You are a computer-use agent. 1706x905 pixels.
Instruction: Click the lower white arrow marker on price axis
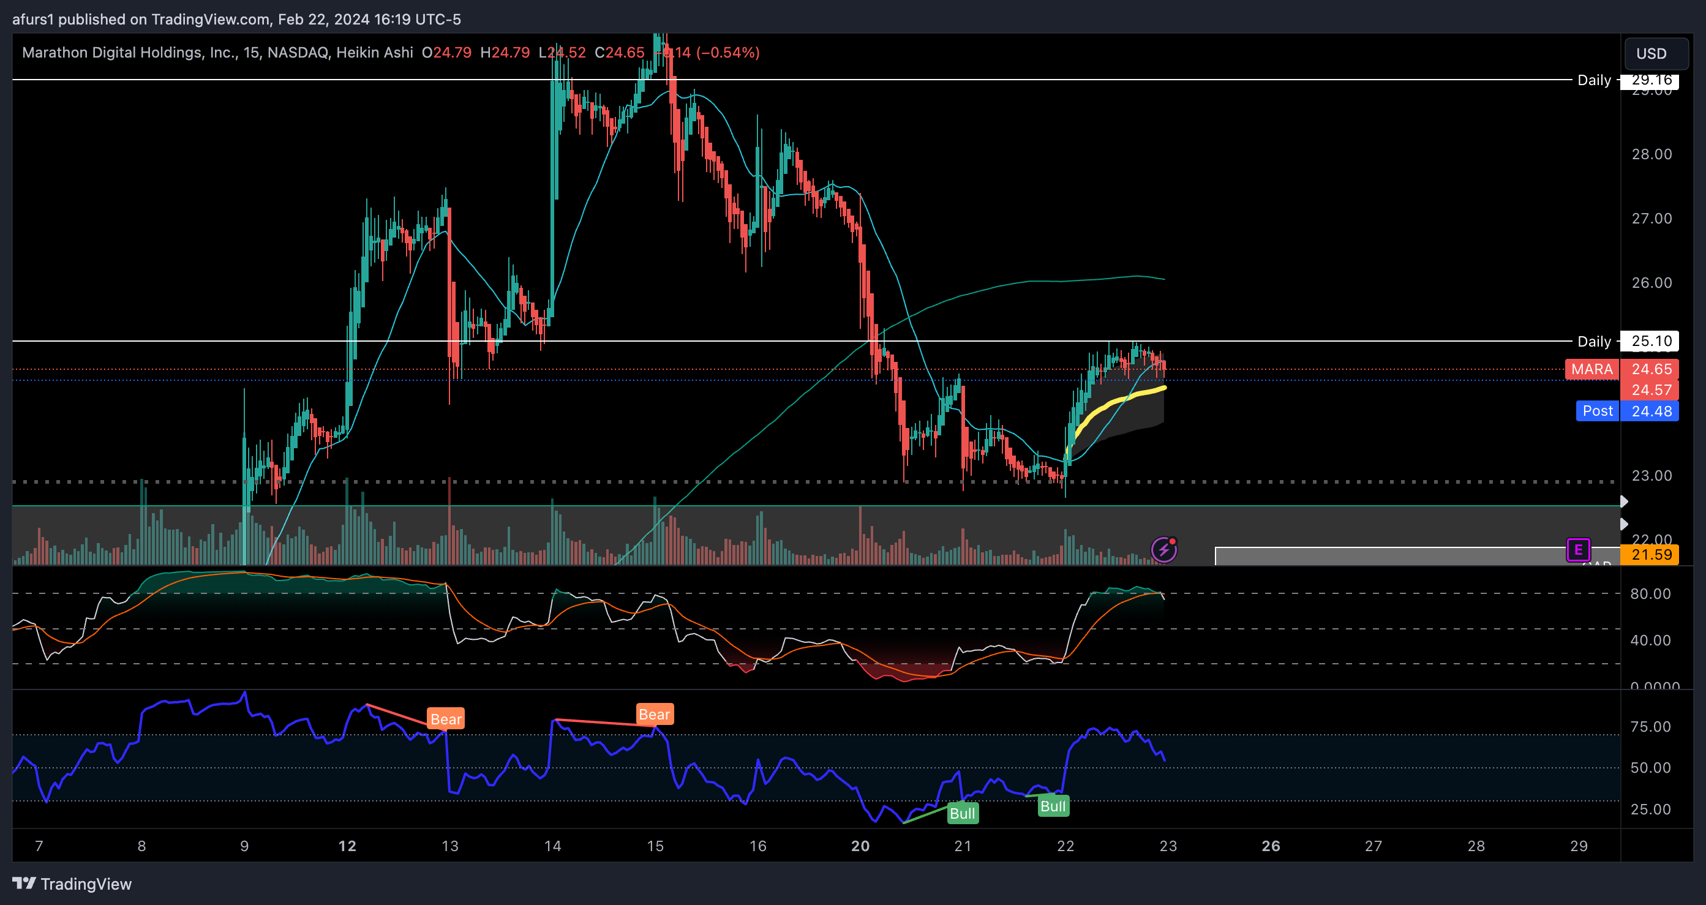click(x=1624, y=524)
